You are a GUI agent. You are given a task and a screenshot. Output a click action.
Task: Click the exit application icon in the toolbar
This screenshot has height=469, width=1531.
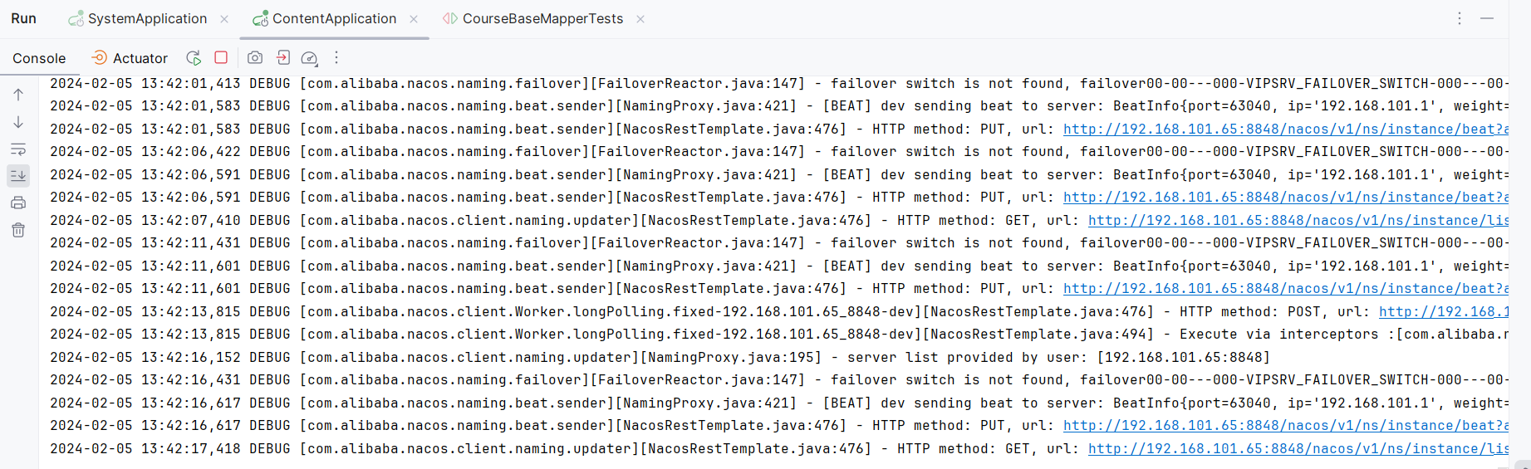(282, 57)
